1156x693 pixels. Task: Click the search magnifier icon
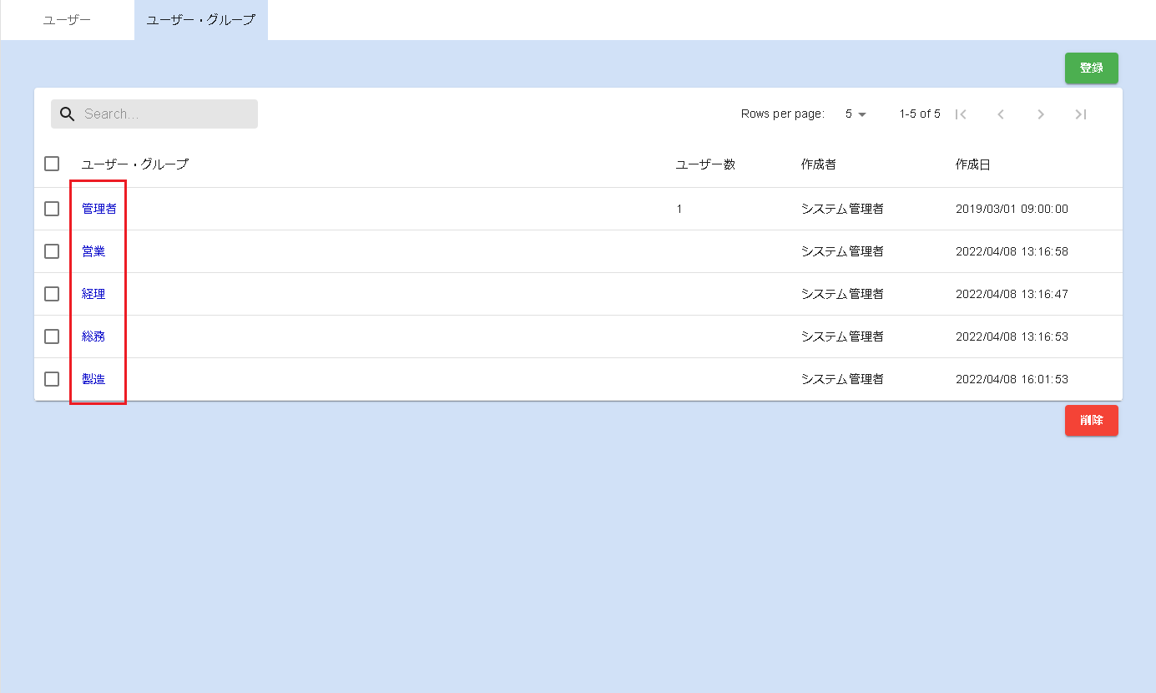pyautogui.click(x=68, y=114)
